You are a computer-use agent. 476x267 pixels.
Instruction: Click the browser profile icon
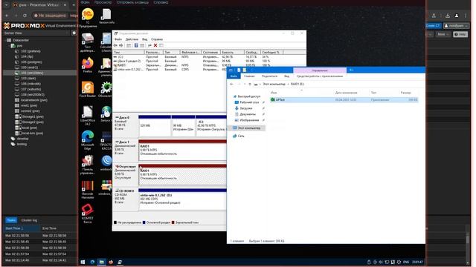(456, 16)
